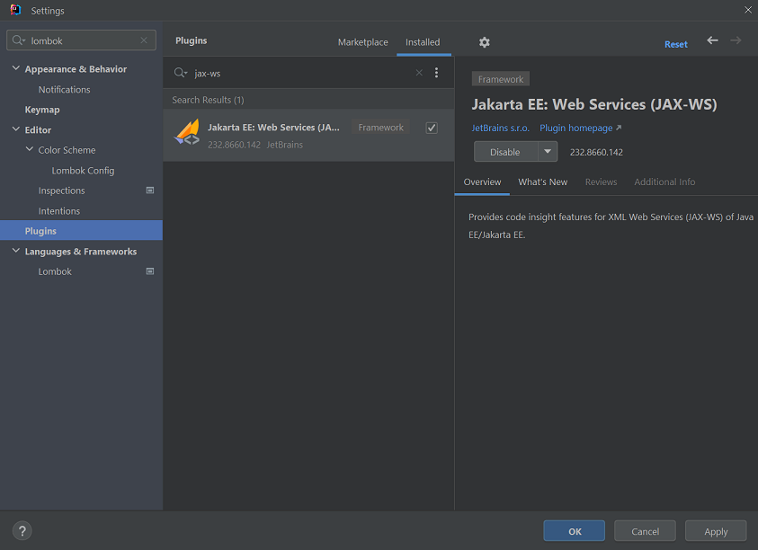The width and height of the screenshot is (758, 550).
Task: Navigate back with the left arrow
Action: pos(712,40)
